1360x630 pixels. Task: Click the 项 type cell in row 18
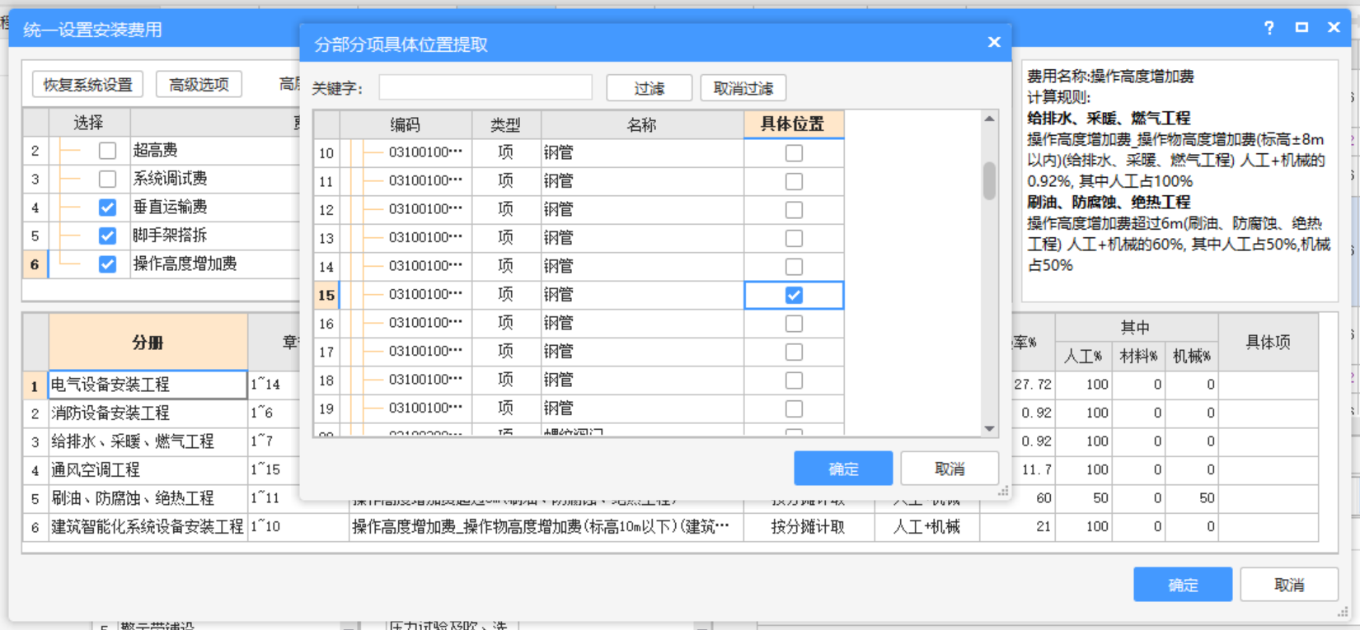[x=506, y=380]
